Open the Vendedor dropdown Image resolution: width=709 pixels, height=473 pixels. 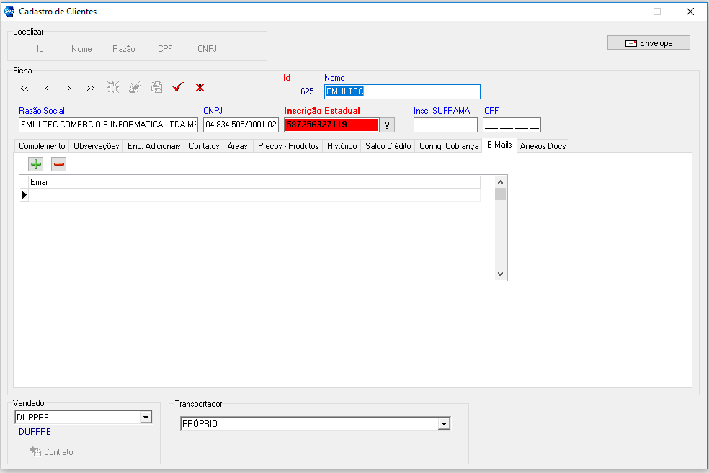[x=146, y=417]
